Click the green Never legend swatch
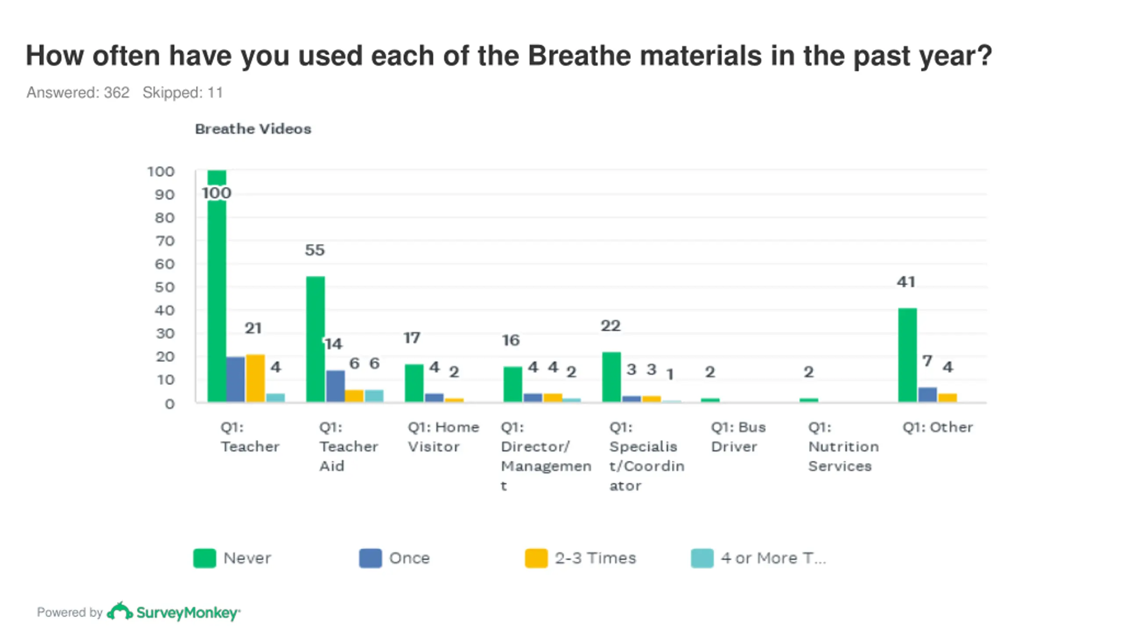Viewport: 1123px width, 631px height. tap(204, 558)
